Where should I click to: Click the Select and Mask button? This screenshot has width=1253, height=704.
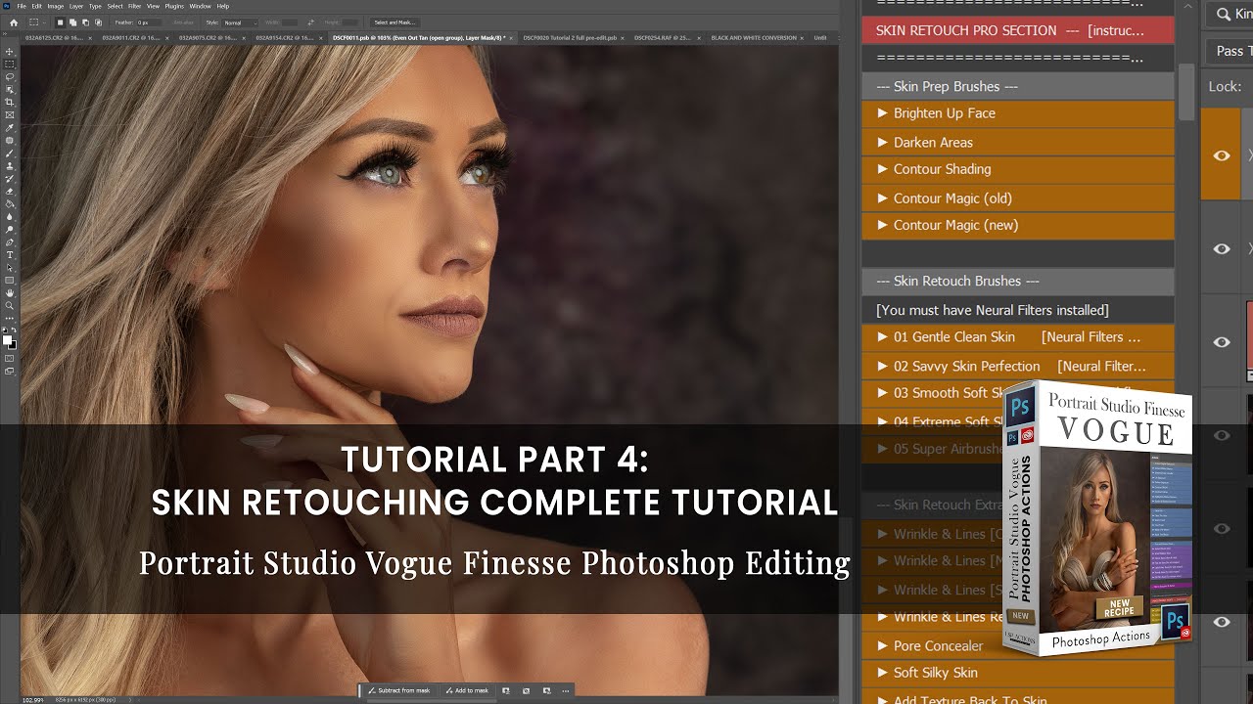[x=394, y=22]
